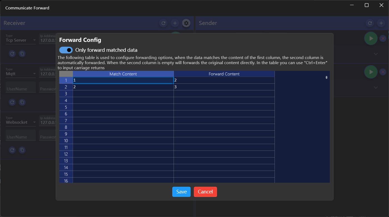Select row header 12 in table

tap(66, 154)
